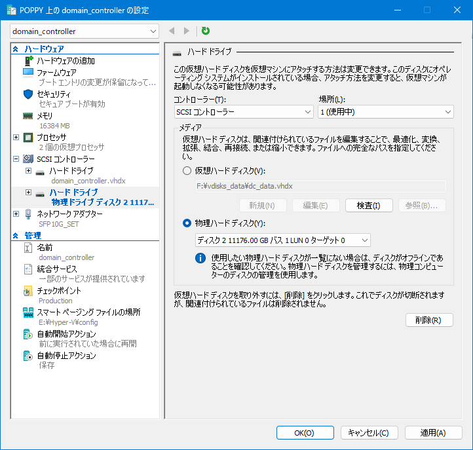
Task: Select the ハードウェアの追加 icon
Action: pyautogui.click(x=28, y=61)
